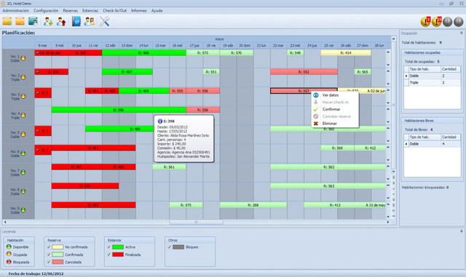
Task: Open the blue address book icon
Action: [x=76, y=21]
